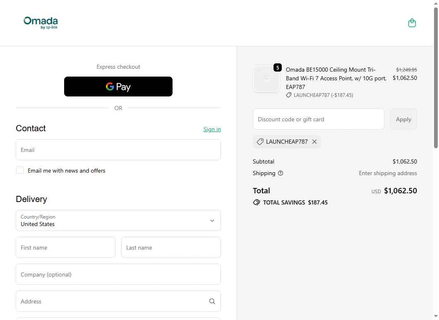439x320 pixels.
Task: Click the Subtotal amount $1,062.50
Action: click(x=405, y=161)
